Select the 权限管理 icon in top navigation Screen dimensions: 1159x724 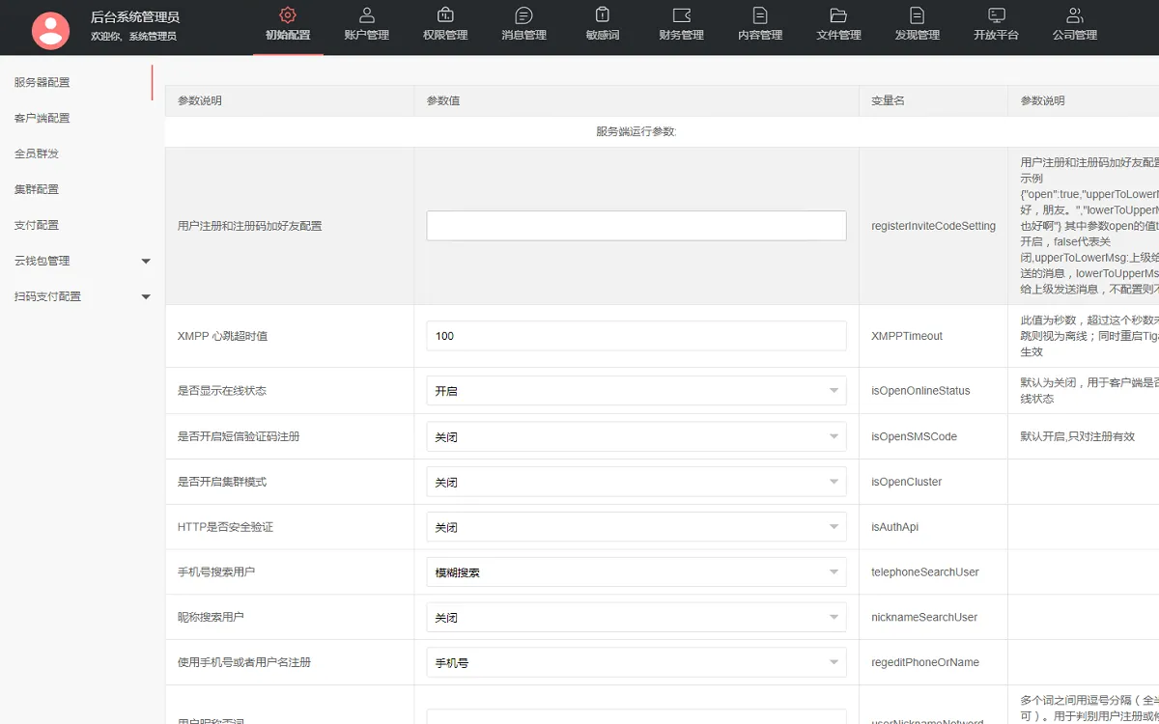coord(444,17)
